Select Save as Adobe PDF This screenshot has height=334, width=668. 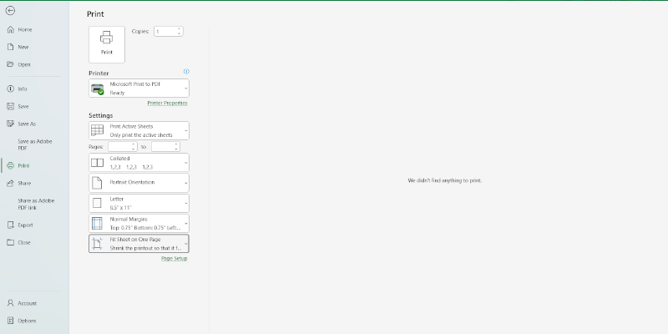tap(34, 144)
